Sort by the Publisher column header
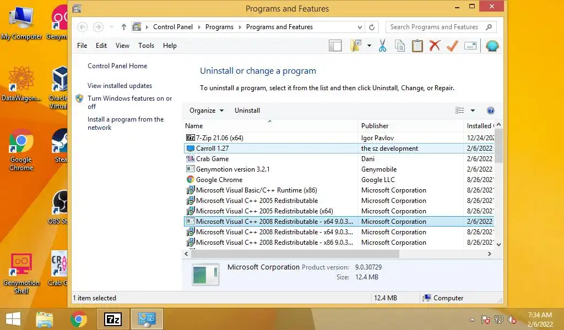The height and width of the screenshot is (330, 564). 410,126
